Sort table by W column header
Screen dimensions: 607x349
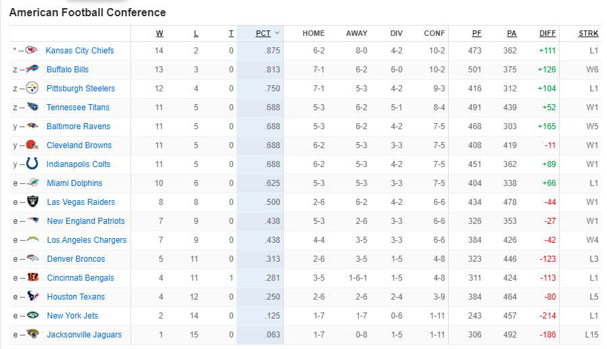point(160,33)
